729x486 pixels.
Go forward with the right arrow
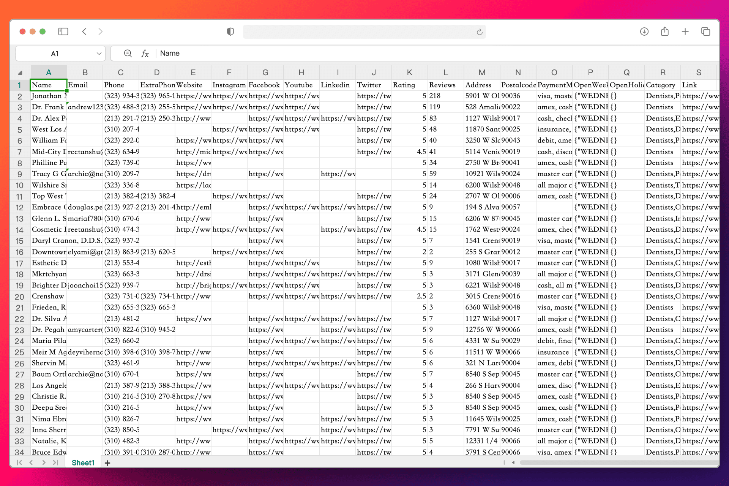(x=100, y=32)
